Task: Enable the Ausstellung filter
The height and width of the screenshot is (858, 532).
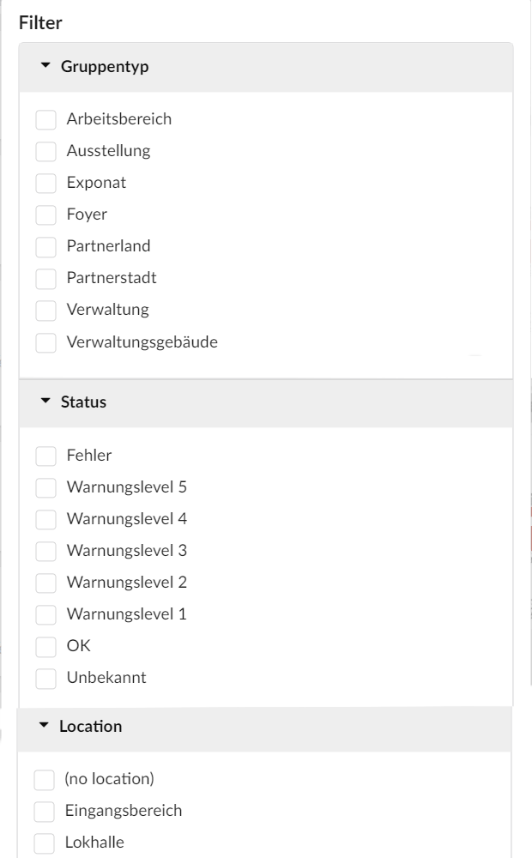Action: (45, 151)
